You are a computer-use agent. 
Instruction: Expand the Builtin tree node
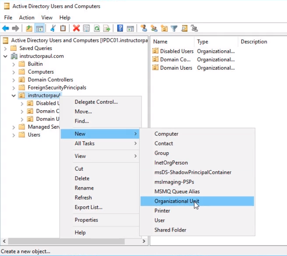tap(14, 64)
